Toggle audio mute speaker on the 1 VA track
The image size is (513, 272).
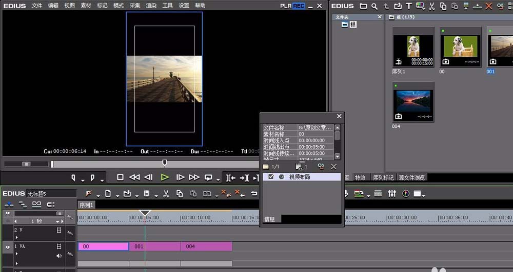(59, 256)
